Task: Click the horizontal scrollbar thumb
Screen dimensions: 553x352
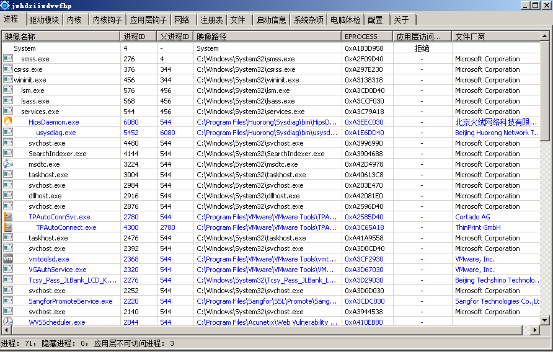Action: [267, 330]
